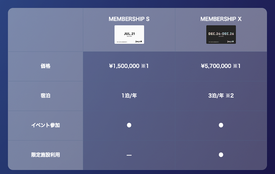The width and height of the screenshot is (275, 174).
Task: Click the 1泊/年 stay value
Action: (x=129, y=96)
